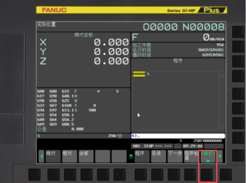Select the 程序 program softkey
The width and height of the screenshot is (246, 183).
click(x=142, y=156)
